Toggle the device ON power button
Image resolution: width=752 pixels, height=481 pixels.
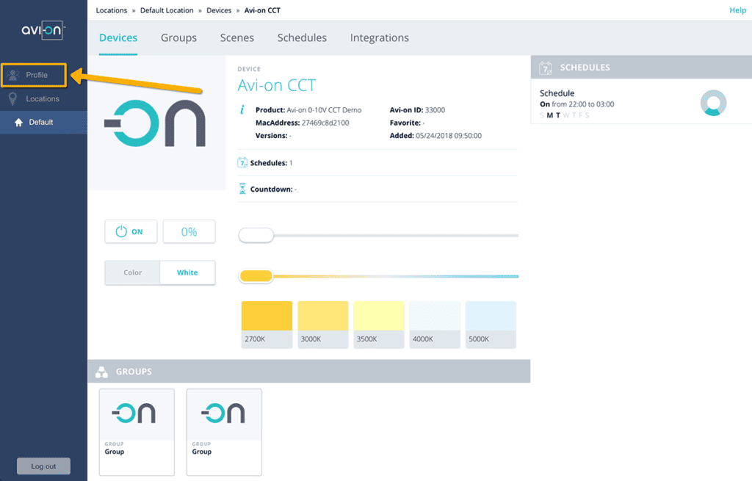tap(131, 231)
